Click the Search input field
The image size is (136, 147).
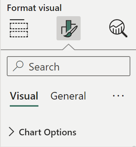(x=69, y=66)
